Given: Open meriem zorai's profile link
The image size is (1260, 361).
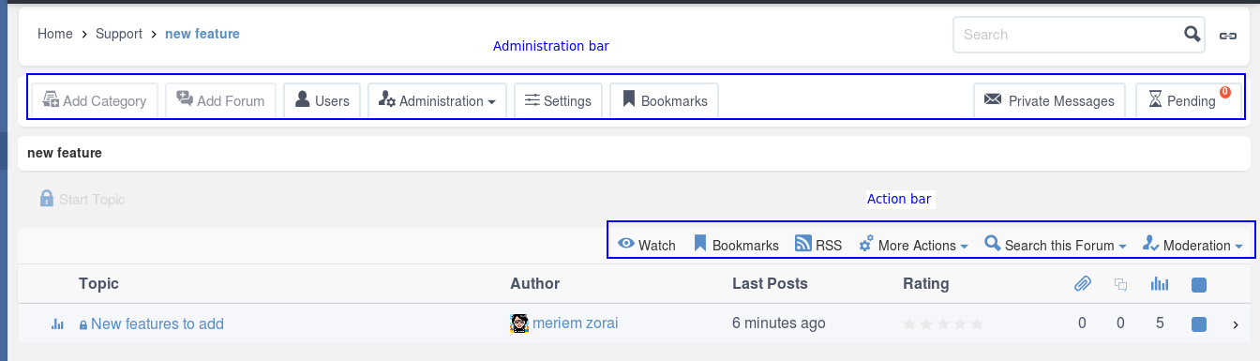Looking at the screenshot, I should [576, 323].
